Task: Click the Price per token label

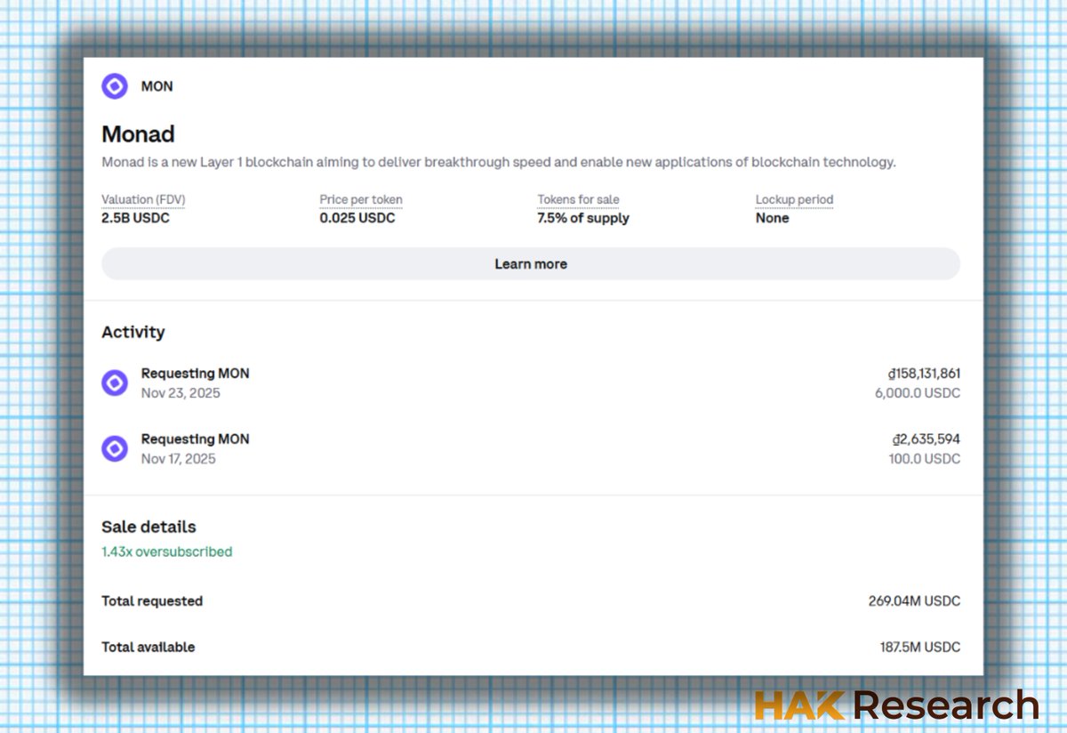Action: point(361,199)
